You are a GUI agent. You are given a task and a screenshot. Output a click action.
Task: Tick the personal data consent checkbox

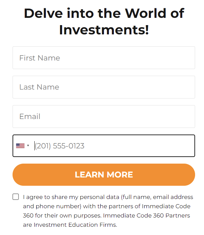click(x=16, y=197)
